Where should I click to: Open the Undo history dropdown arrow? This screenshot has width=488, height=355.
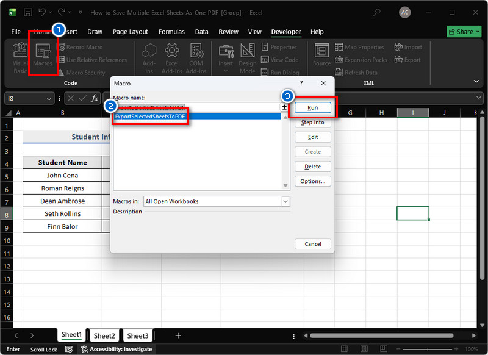[51, 12]
